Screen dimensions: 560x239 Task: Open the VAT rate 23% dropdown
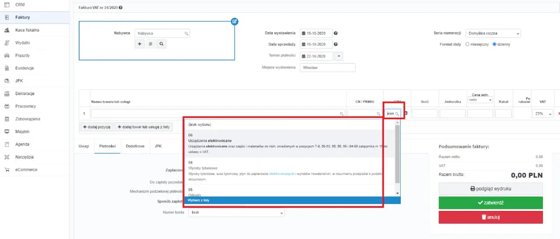542,114
